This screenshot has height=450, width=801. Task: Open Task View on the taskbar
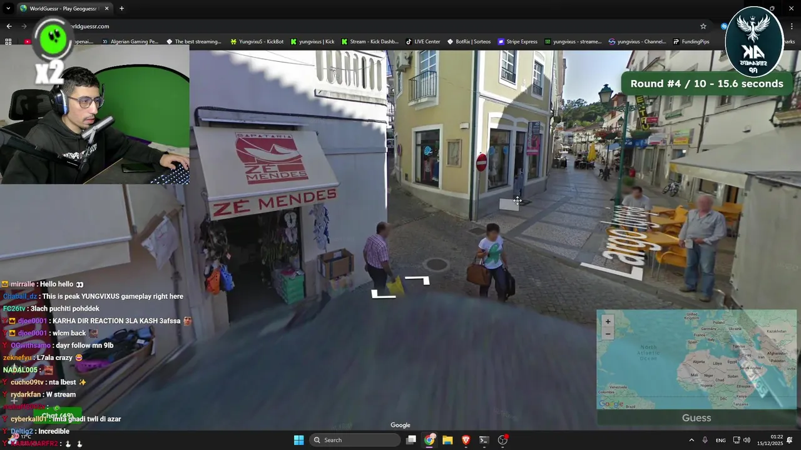[x=411, y=440]
